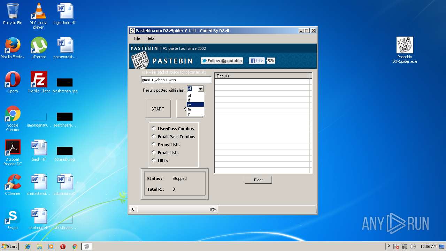The height and width of the screenshot is (251, 446).
Task: Open the Help menu
Action: (x=150, y=38)
